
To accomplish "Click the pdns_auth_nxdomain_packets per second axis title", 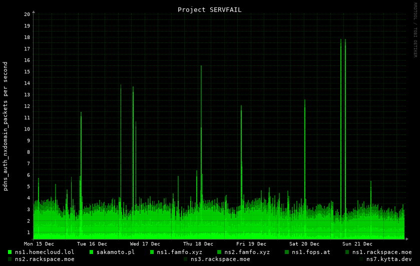I will [x=6, y=126].
